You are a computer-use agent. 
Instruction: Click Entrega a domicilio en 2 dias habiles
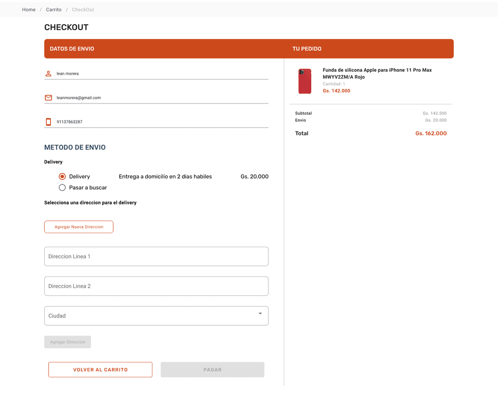pos(165,177)
